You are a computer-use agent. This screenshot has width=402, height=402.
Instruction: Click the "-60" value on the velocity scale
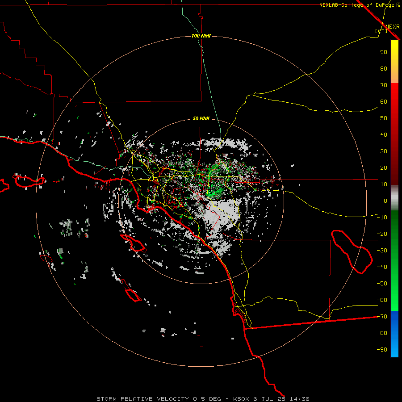click(382, 300)
